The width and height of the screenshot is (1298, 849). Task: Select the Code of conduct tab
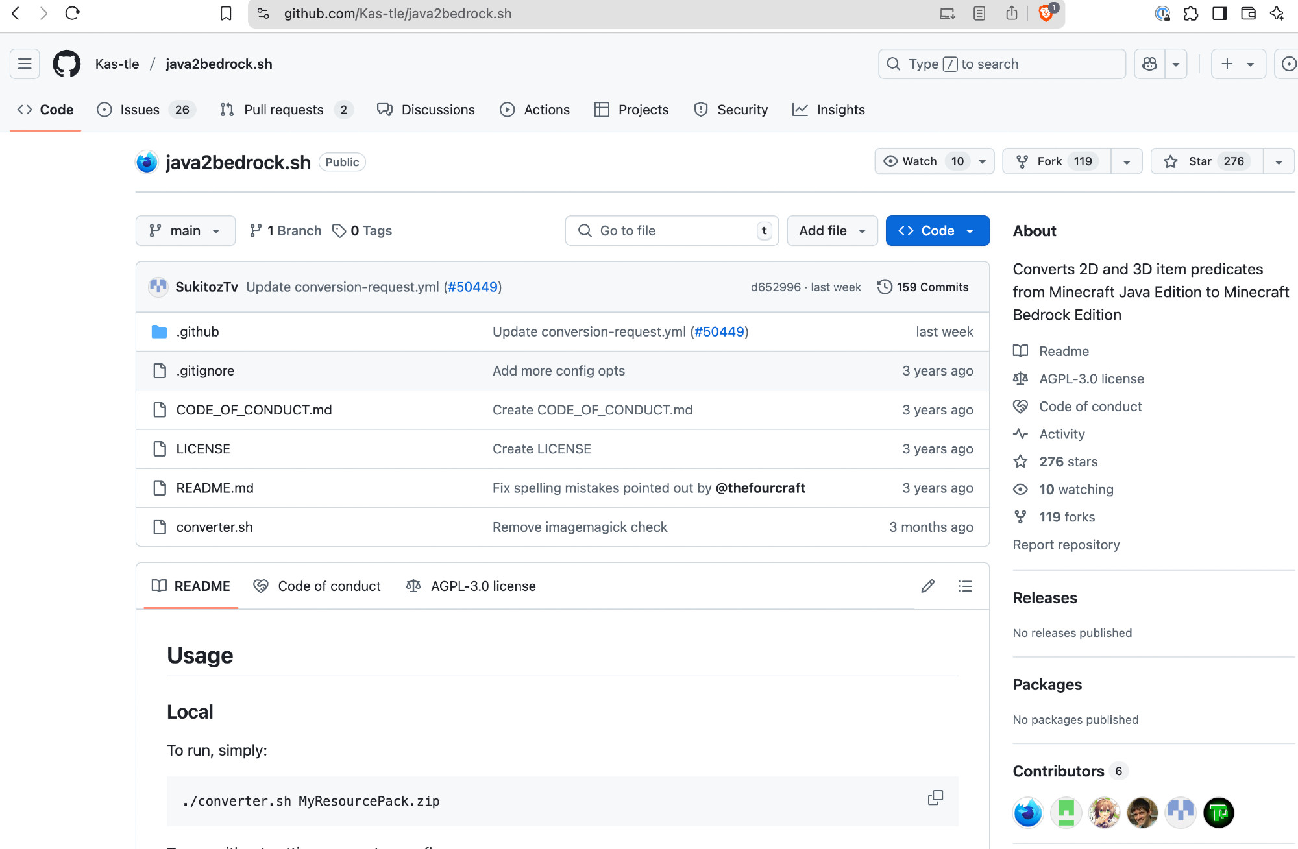317,586
